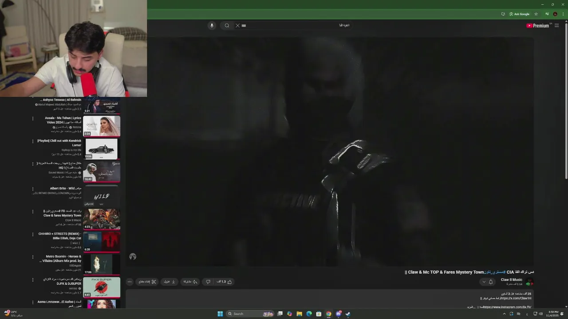Open options menu for Chill out with Kendrick
Screen dimensions: 568x319
(x=32, y=141)
